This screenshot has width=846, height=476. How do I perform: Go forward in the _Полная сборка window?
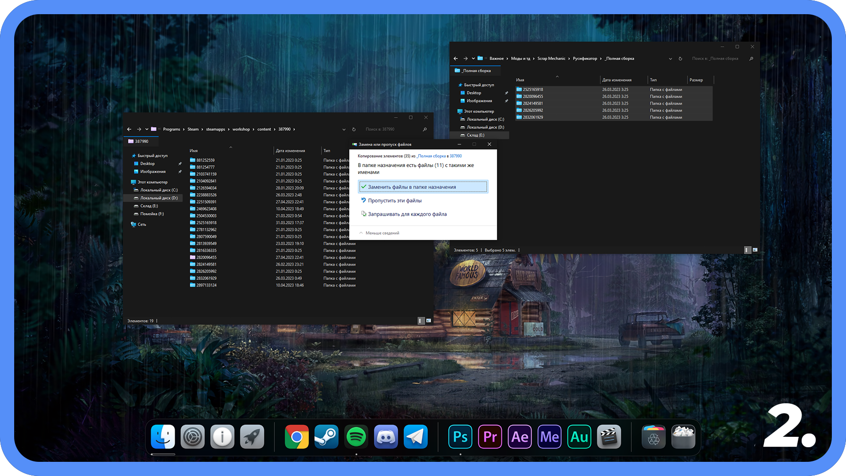click(465, 59)
